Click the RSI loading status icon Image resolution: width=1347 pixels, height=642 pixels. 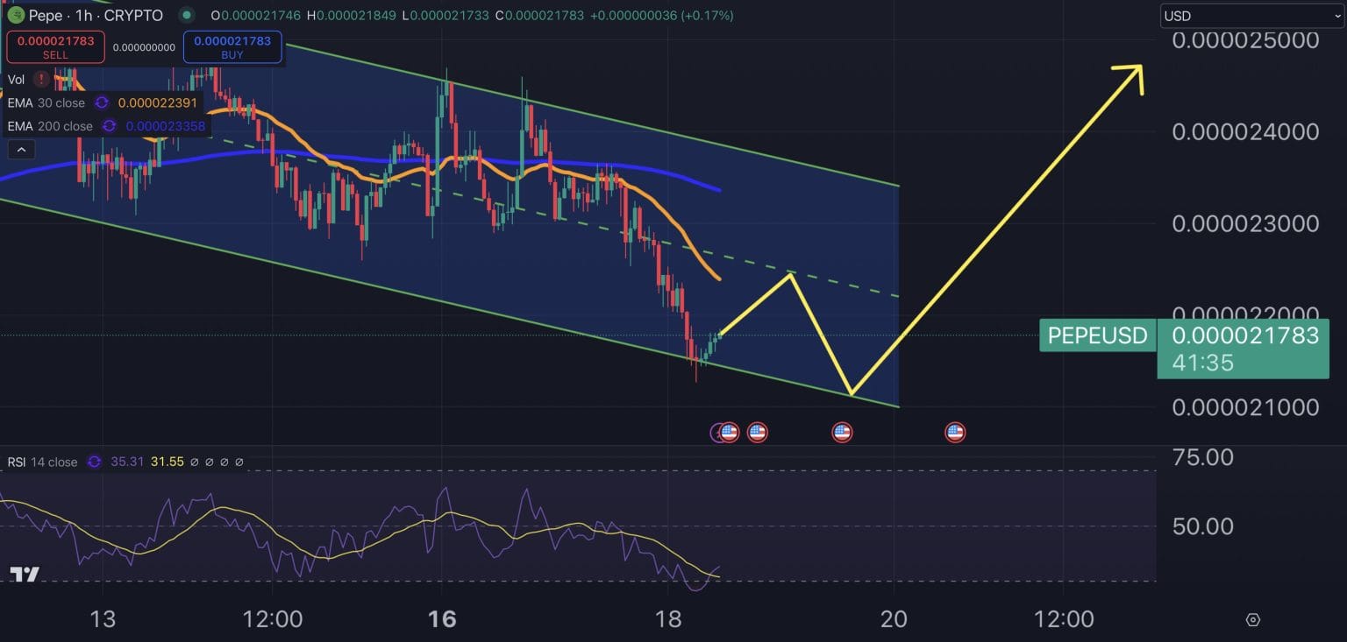pyautogui.click(x=93, y=462)
